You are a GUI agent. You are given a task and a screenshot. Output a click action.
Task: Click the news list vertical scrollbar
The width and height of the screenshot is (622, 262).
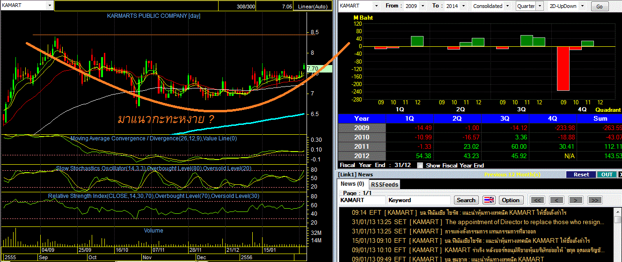tap(618, 235)
